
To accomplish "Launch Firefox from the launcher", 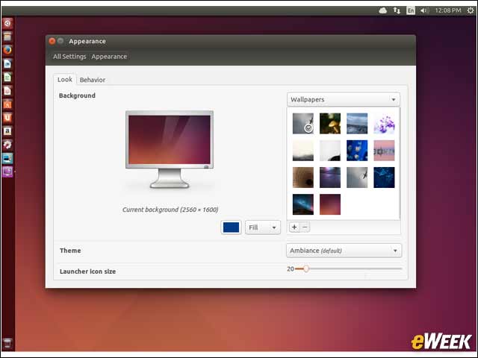I will point(7,50).
